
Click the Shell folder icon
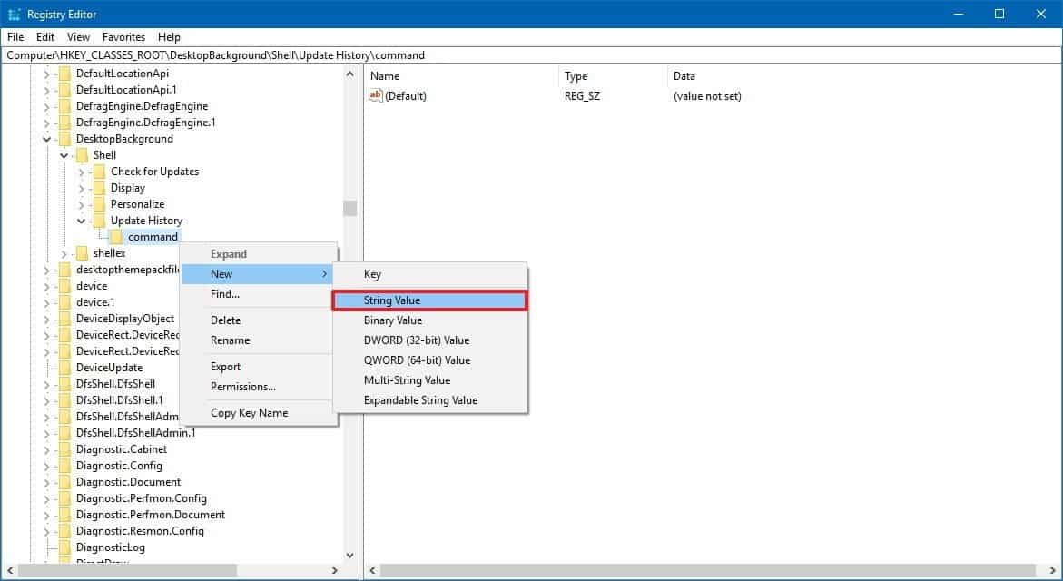point(83,155)
